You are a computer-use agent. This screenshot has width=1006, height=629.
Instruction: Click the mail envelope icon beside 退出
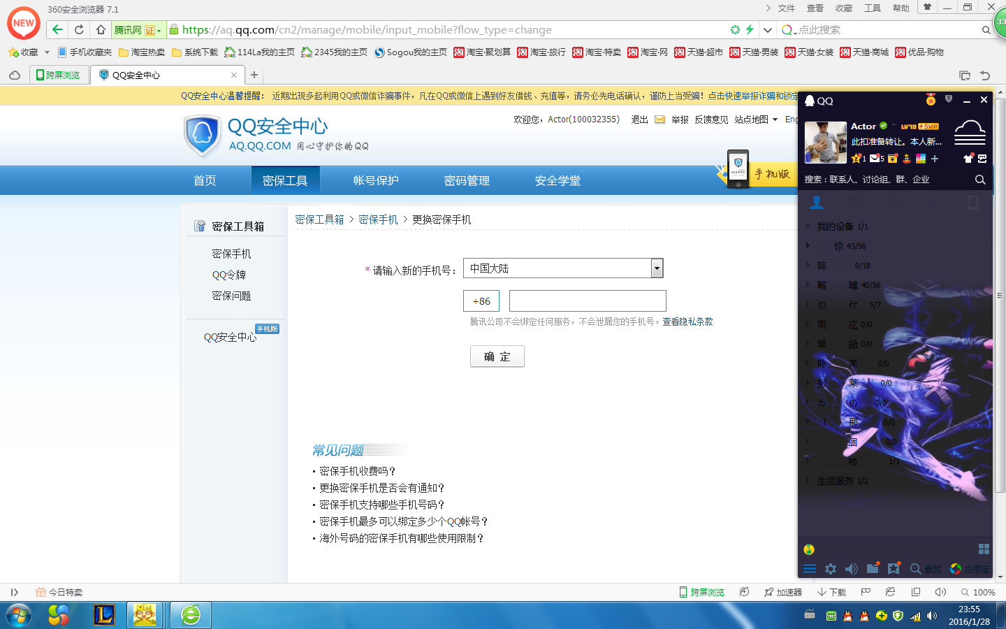[x=659, y=120]
